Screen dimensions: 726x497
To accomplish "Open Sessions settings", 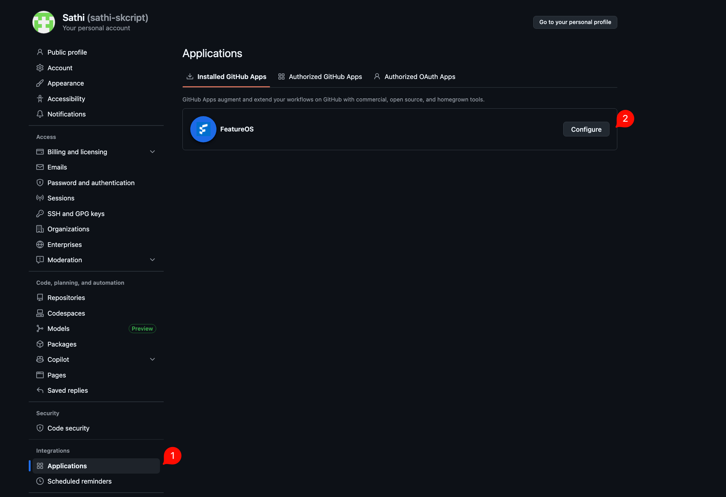I will (96, 198).
